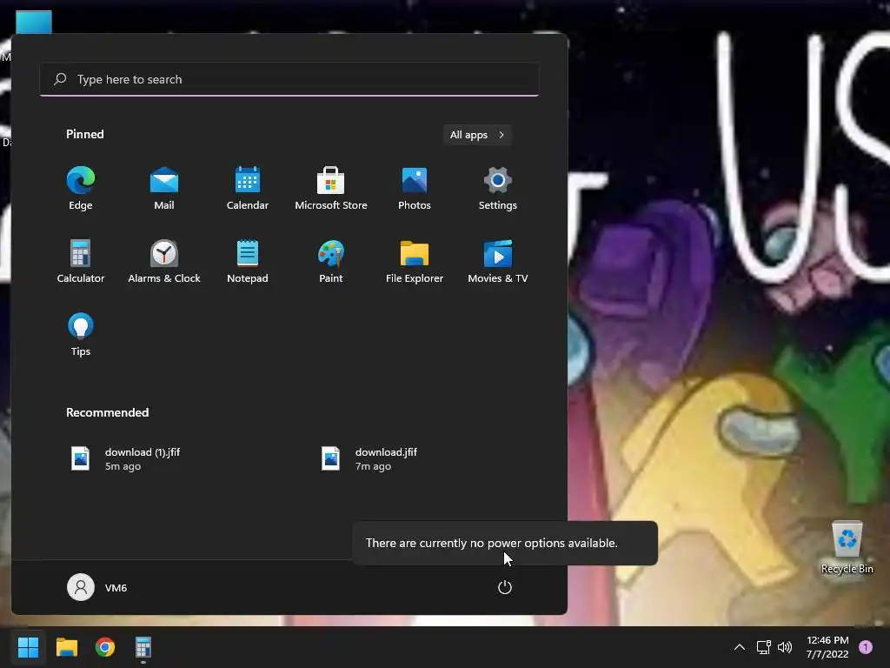The width and height of the screenshot is (890, 668).
Task: Open File Explorer from the taskbar
Action: [66, 647]
